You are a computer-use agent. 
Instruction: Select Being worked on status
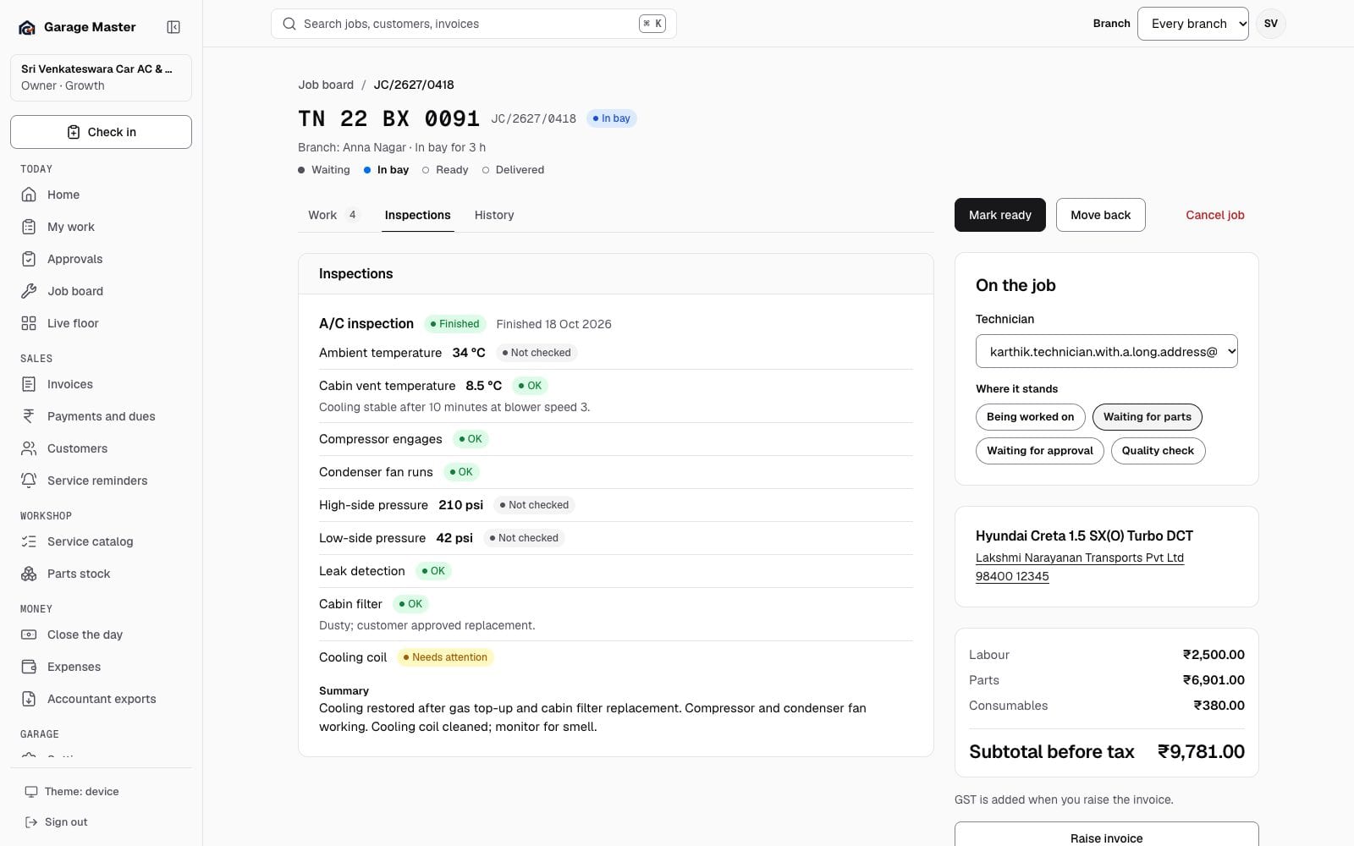(1030, 416)
